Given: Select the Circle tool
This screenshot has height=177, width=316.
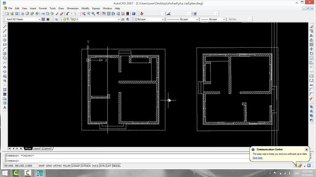Looking at the screenshot, I should [4, 54].
